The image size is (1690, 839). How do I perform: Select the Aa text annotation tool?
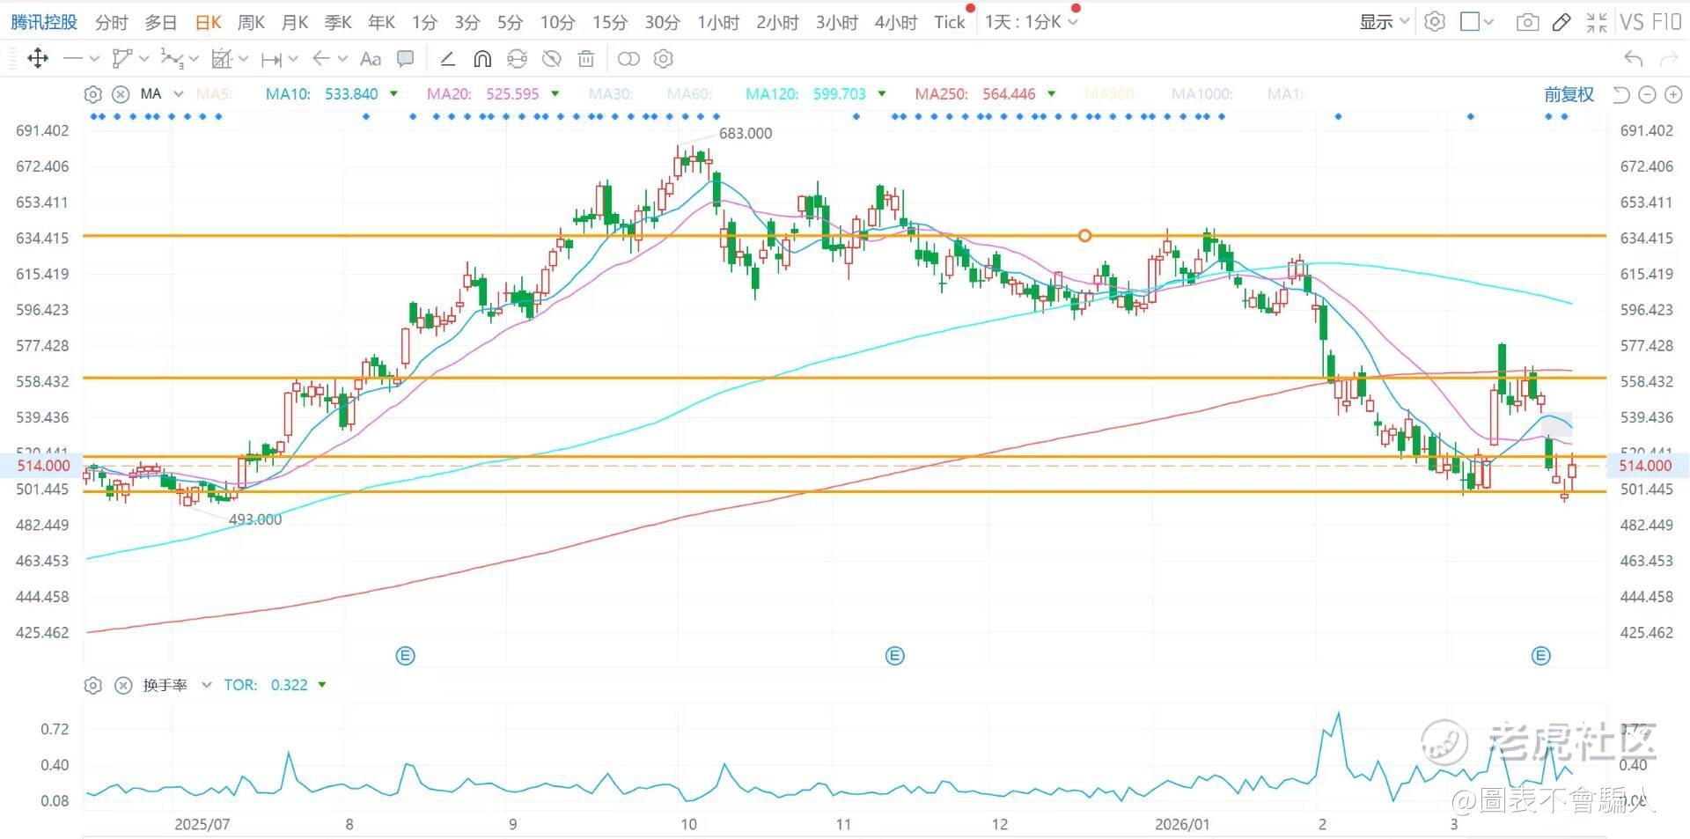click(371, 59)
